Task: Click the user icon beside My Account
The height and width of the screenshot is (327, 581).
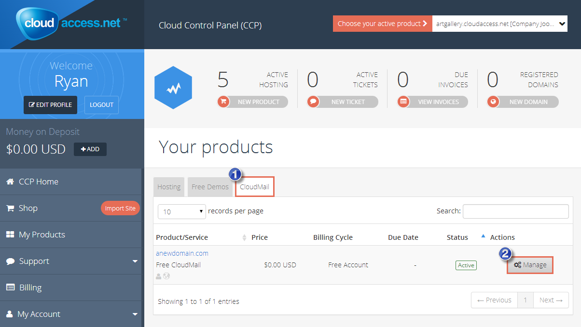Action: [x=9, y=314]
